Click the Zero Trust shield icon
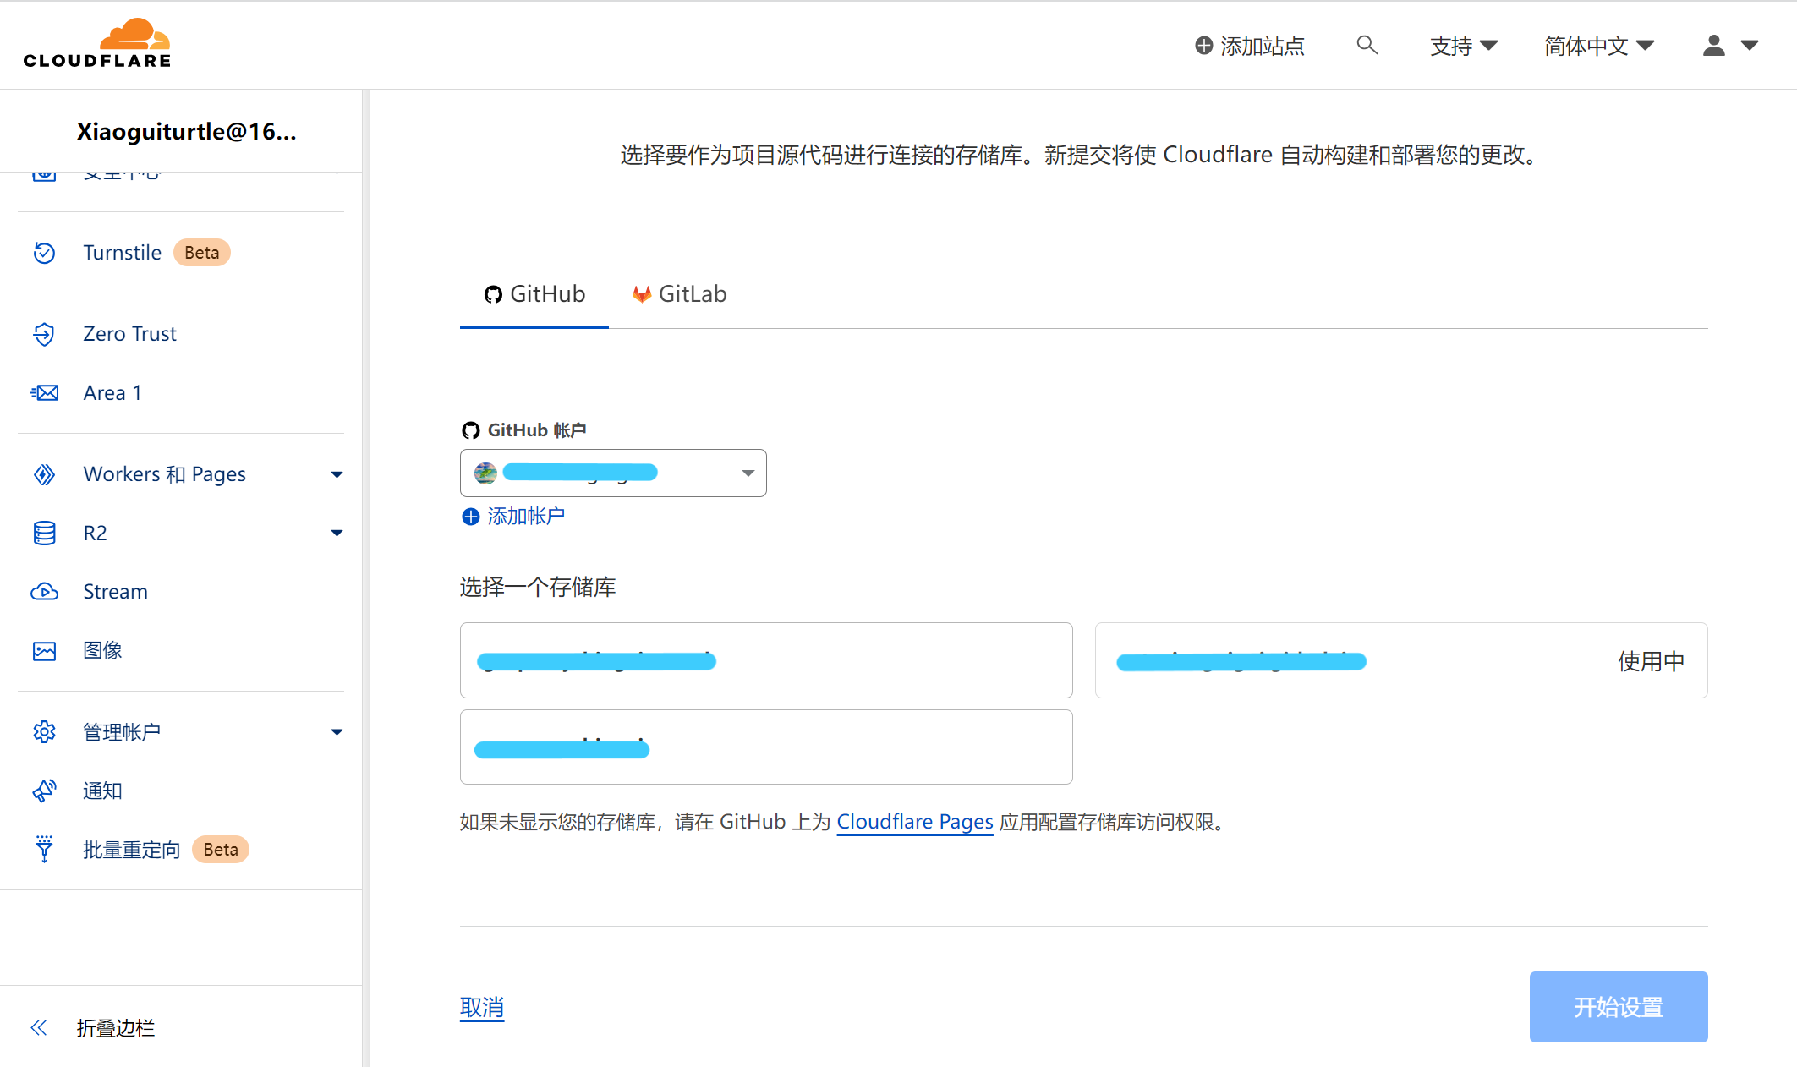The height and width of the screenshot is (1067, 1797). pos(44,334)
